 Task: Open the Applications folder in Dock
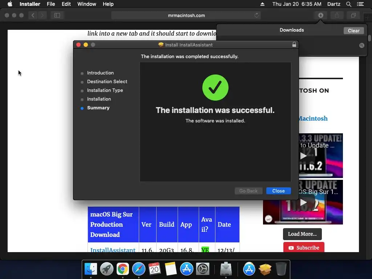[x=249, y=269]
